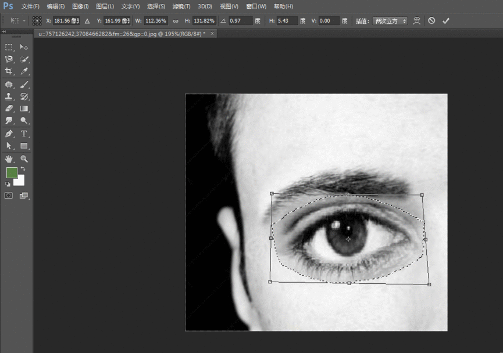Set the reference point location grid
503x353 pixels.
[x=37, y=21]
